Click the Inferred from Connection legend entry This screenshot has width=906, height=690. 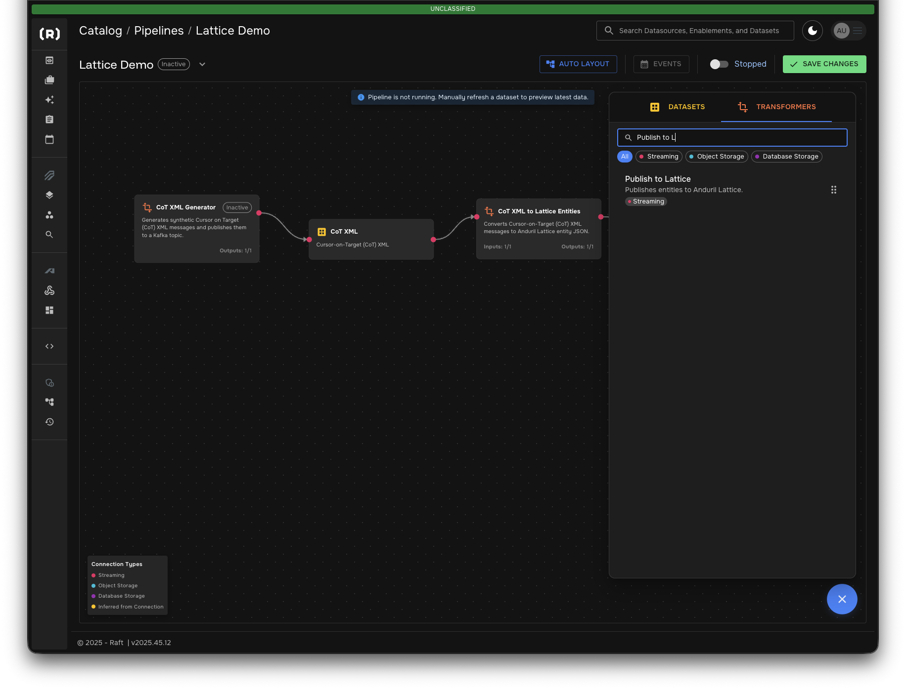click(x=128, y=607)
